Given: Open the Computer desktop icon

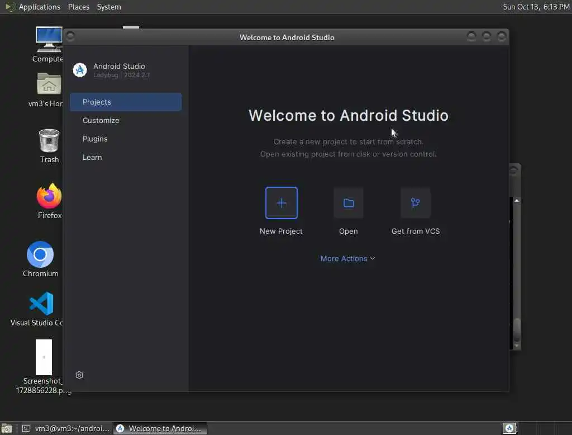Looking at the screenshot, I should click(49, 39).
